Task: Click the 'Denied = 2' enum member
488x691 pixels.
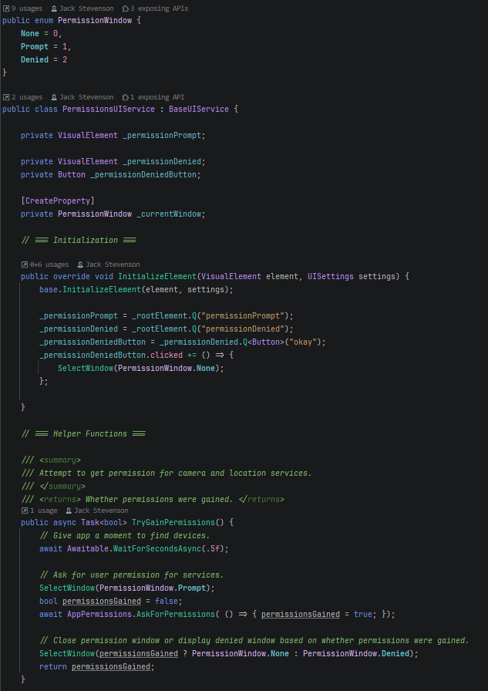Action: tap(44, 59)
